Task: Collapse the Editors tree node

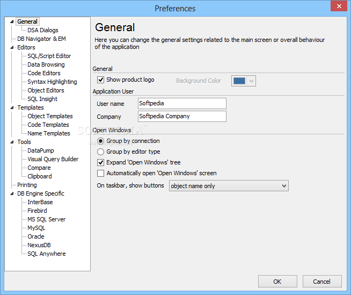Action: pos(12,47)
